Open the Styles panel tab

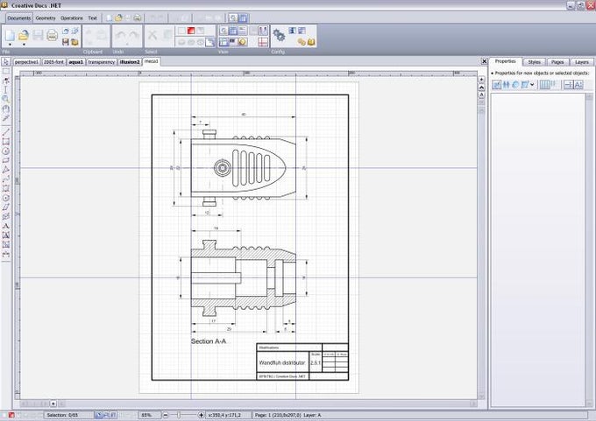click(534, 62)
